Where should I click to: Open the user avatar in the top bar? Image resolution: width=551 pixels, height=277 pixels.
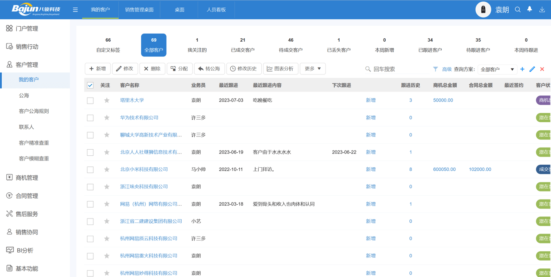point(483,9)
